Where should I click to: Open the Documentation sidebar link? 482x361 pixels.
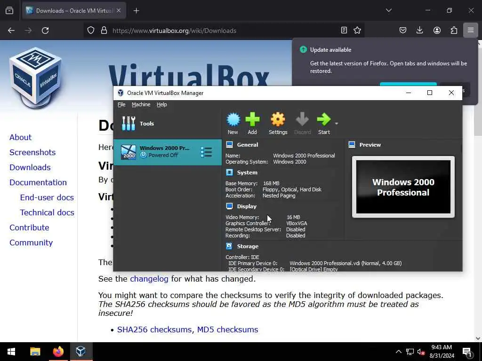[x=38, y=182]
